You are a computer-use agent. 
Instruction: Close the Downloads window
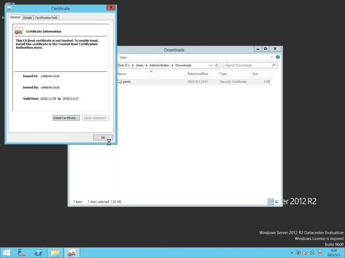275,49
